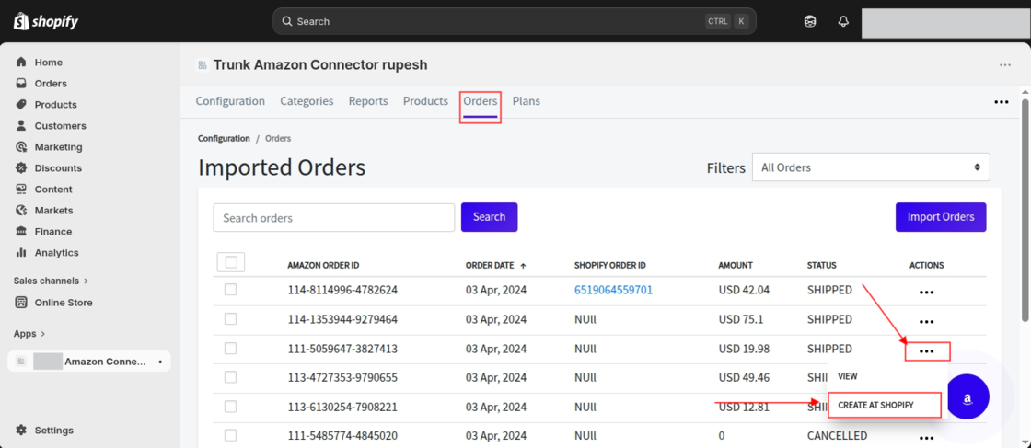Select checkbox for order 113-6130254-7908221
The height and width of the screenshot is (448, 1031).
[x=230, y=407]
